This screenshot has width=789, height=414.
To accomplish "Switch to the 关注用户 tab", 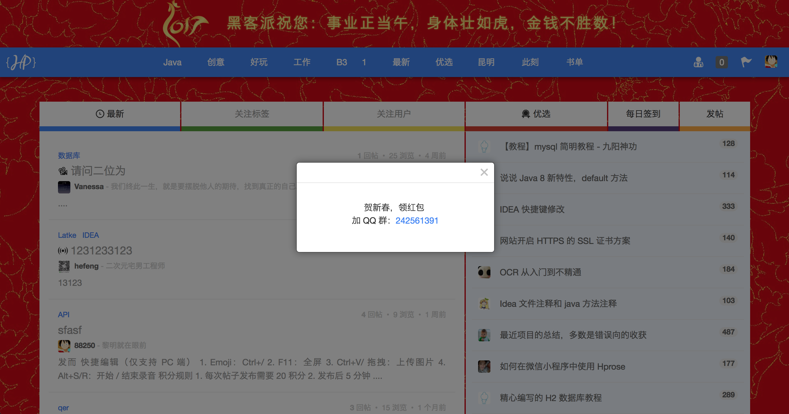I will pyautogui.click(x=394, y=114).
